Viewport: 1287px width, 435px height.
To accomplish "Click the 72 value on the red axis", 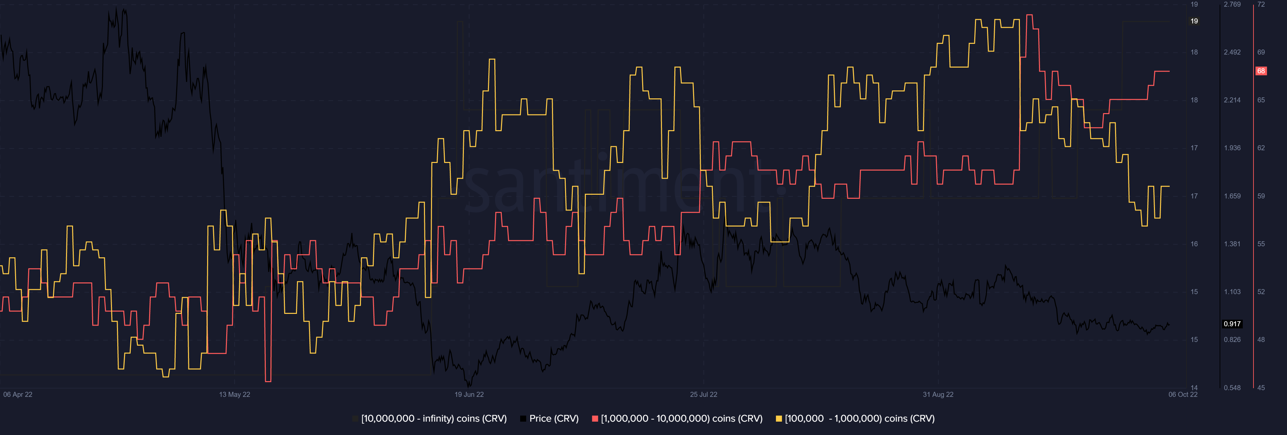I will tap(1261, 4).
